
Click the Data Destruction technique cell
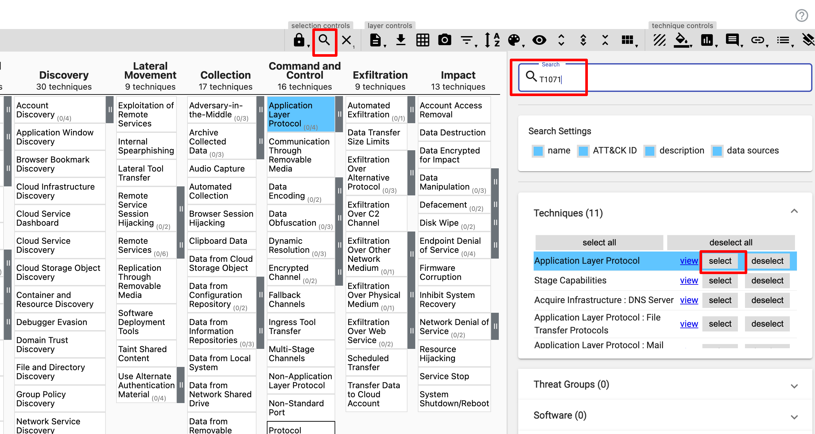click(452, 133)
